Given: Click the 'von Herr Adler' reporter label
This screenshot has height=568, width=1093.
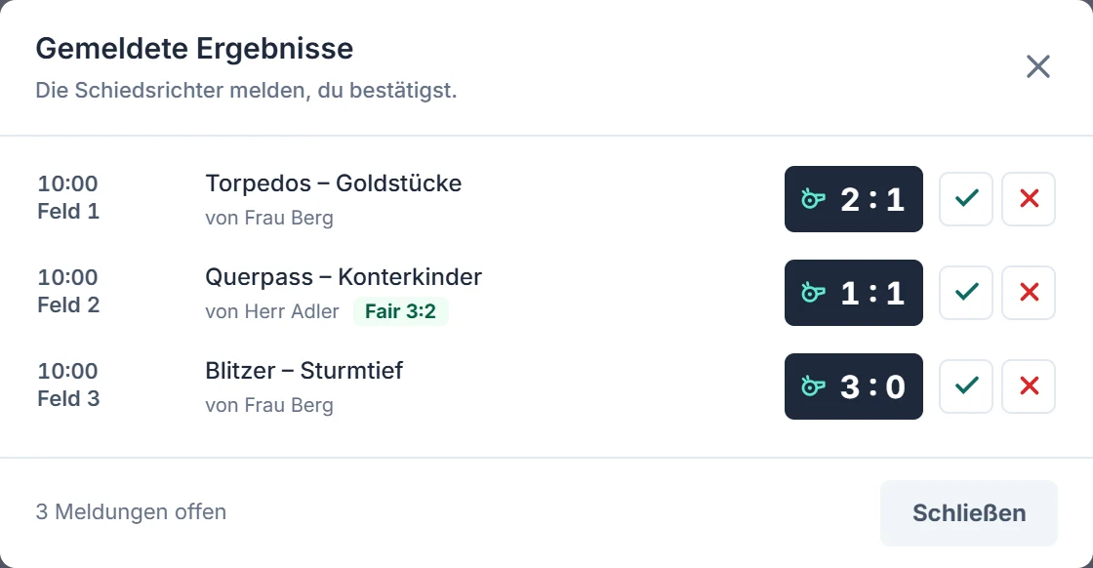Looking at the screenshot, I should 272,311.
